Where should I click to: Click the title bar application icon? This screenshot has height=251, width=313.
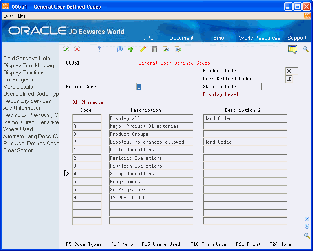5,7
